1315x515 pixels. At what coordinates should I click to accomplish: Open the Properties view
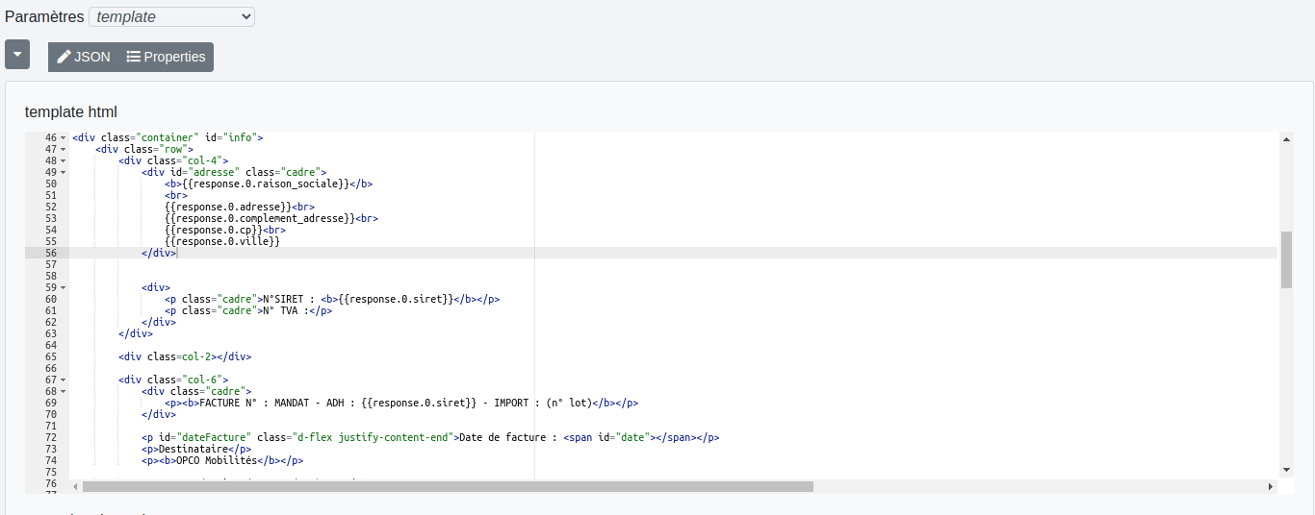coord(166,57)
